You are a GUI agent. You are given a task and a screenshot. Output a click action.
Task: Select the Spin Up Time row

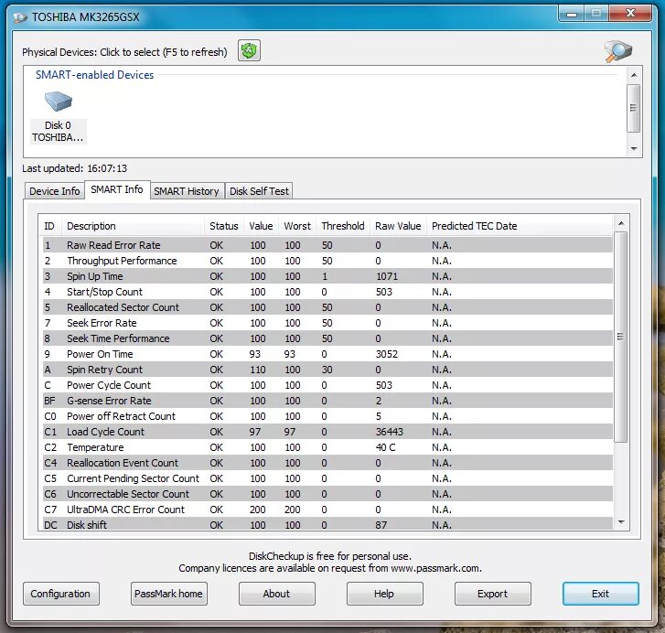(327, 276)
